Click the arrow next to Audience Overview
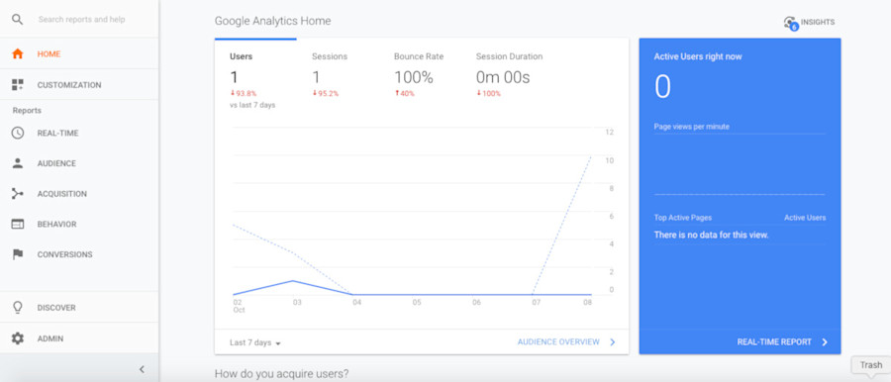The height and width of the screenshot is (382, 891). pos(613,342)
